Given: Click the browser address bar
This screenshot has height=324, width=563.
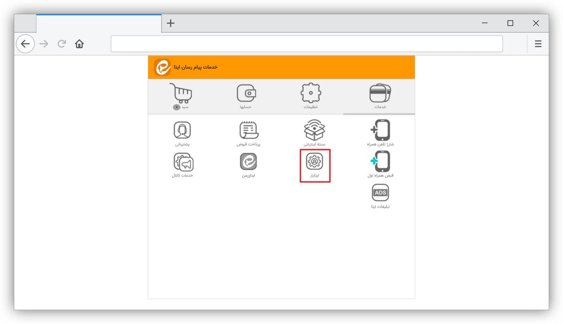Looking at the screenshot, I should (x=307, y=44).
